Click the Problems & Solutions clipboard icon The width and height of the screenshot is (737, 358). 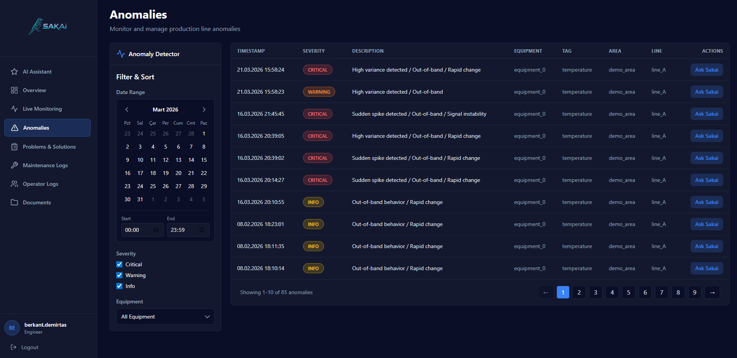(x=14, y=147)
